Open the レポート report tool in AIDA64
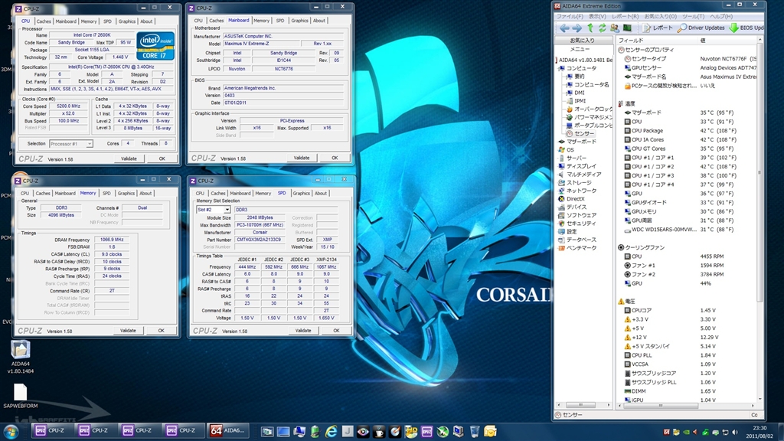 656,28
